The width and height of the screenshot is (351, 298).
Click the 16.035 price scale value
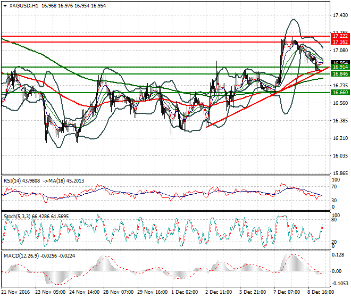[x=340, y=156]
